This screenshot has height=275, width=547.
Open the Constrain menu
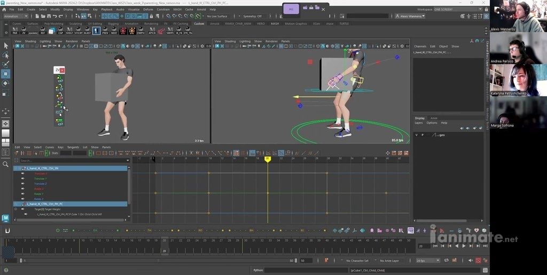[163, 10]
